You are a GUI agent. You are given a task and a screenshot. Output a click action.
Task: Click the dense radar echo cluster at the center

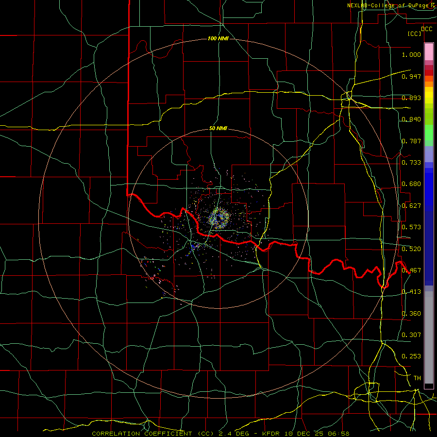(219, 218)
